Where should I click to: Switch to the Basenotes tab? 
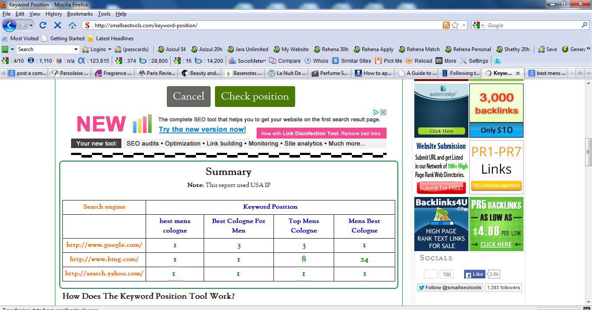pyautogui.click(x=244, y=73)
